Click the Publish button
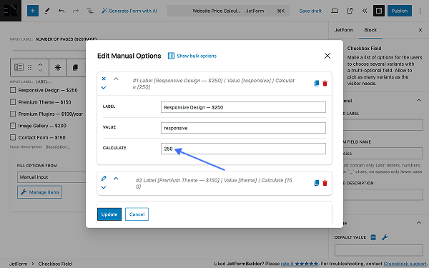The height and width of the screenshot is (268, 429). pyautogui.click(x=400, y=11)
